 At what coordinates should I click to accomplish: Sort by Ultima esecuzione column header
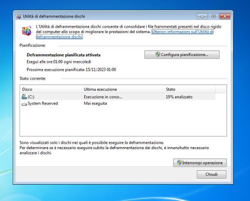pyautogui.click(x=123, y=89)
